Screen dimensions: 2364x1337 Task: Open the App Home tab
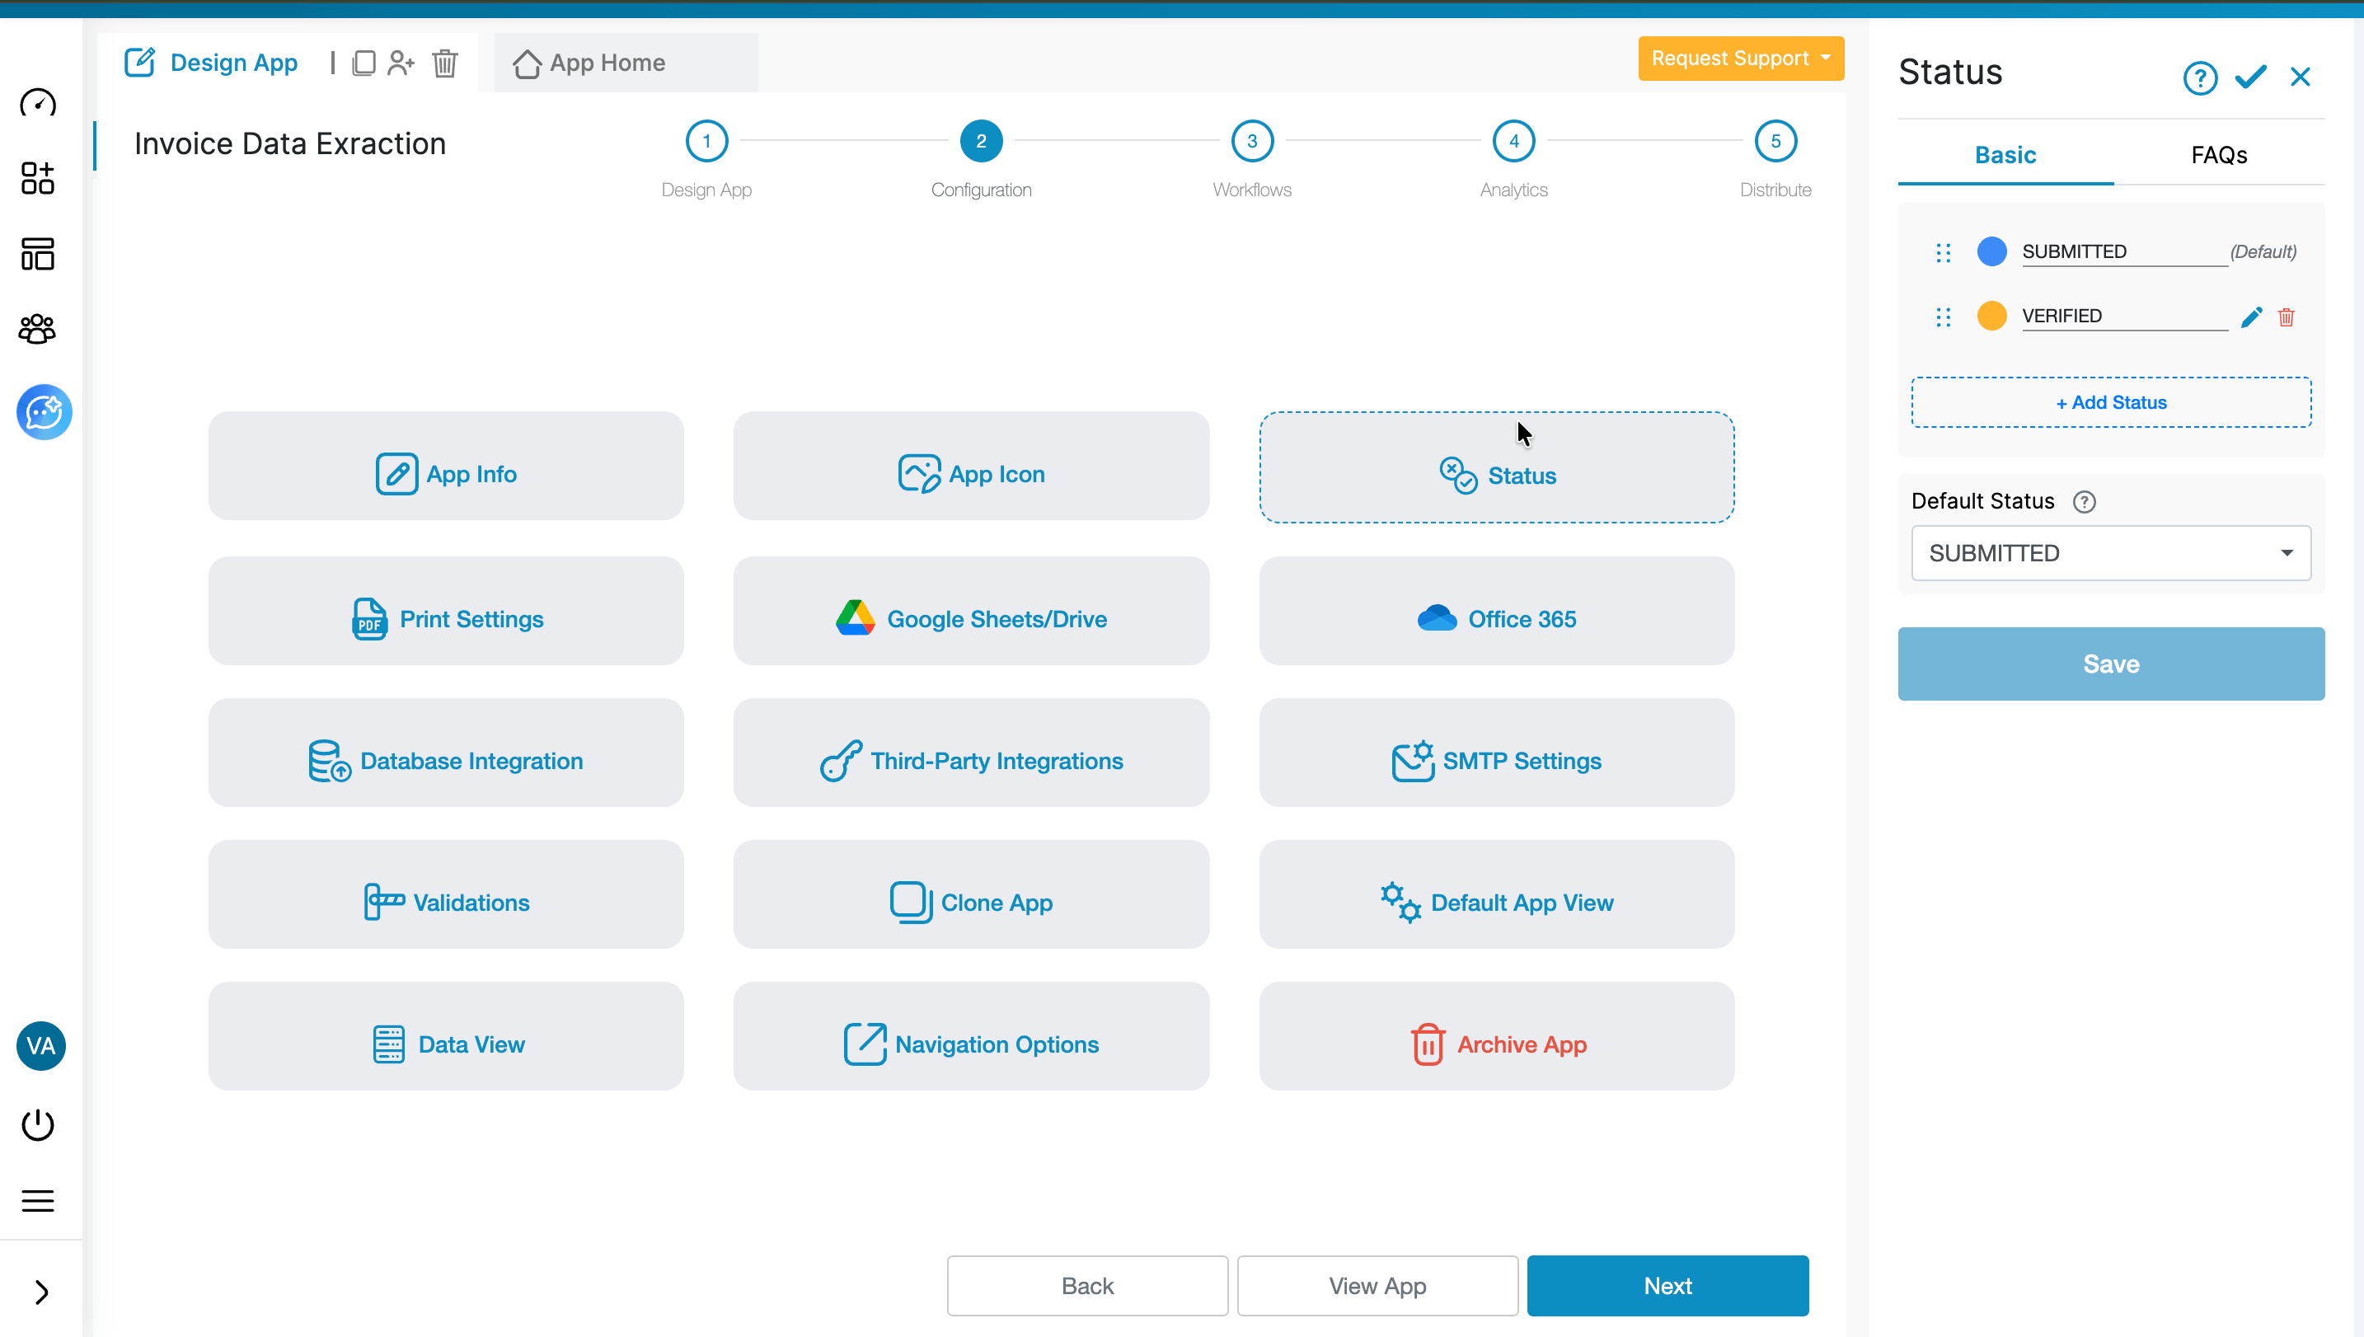[606, 63]
